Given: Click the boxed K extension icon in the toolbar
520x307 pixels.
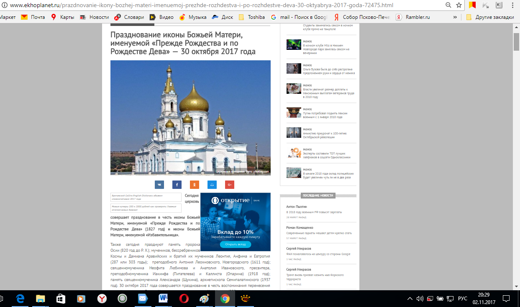Looking at the screenshot, I should pos(499,5).
